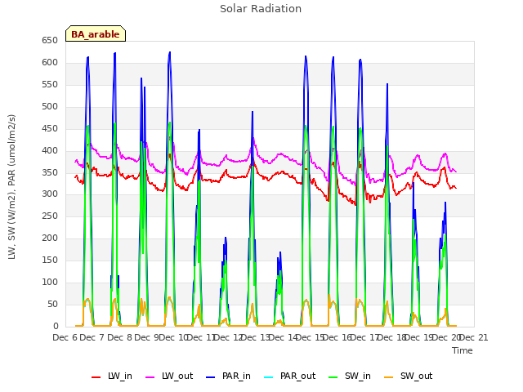Click the 350 y-axis tick label
The width and height of the screenshot is (523, 392).
pos(50,172)
